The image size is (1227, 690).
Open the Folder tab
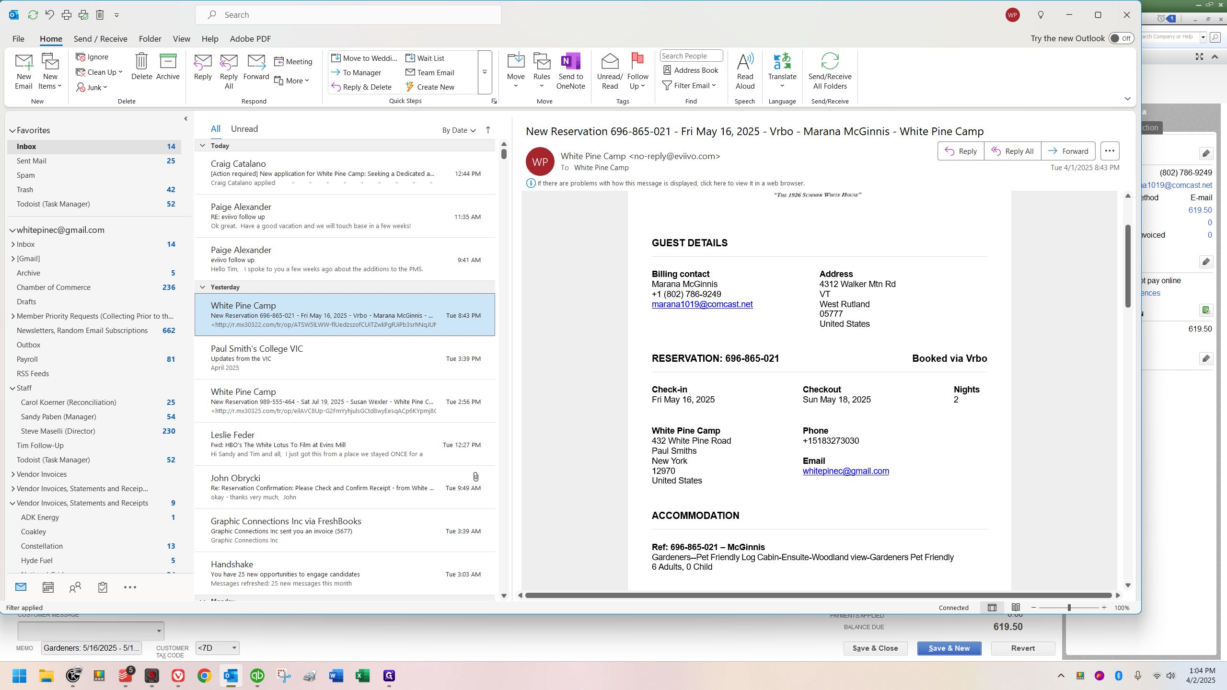[150, 39]
